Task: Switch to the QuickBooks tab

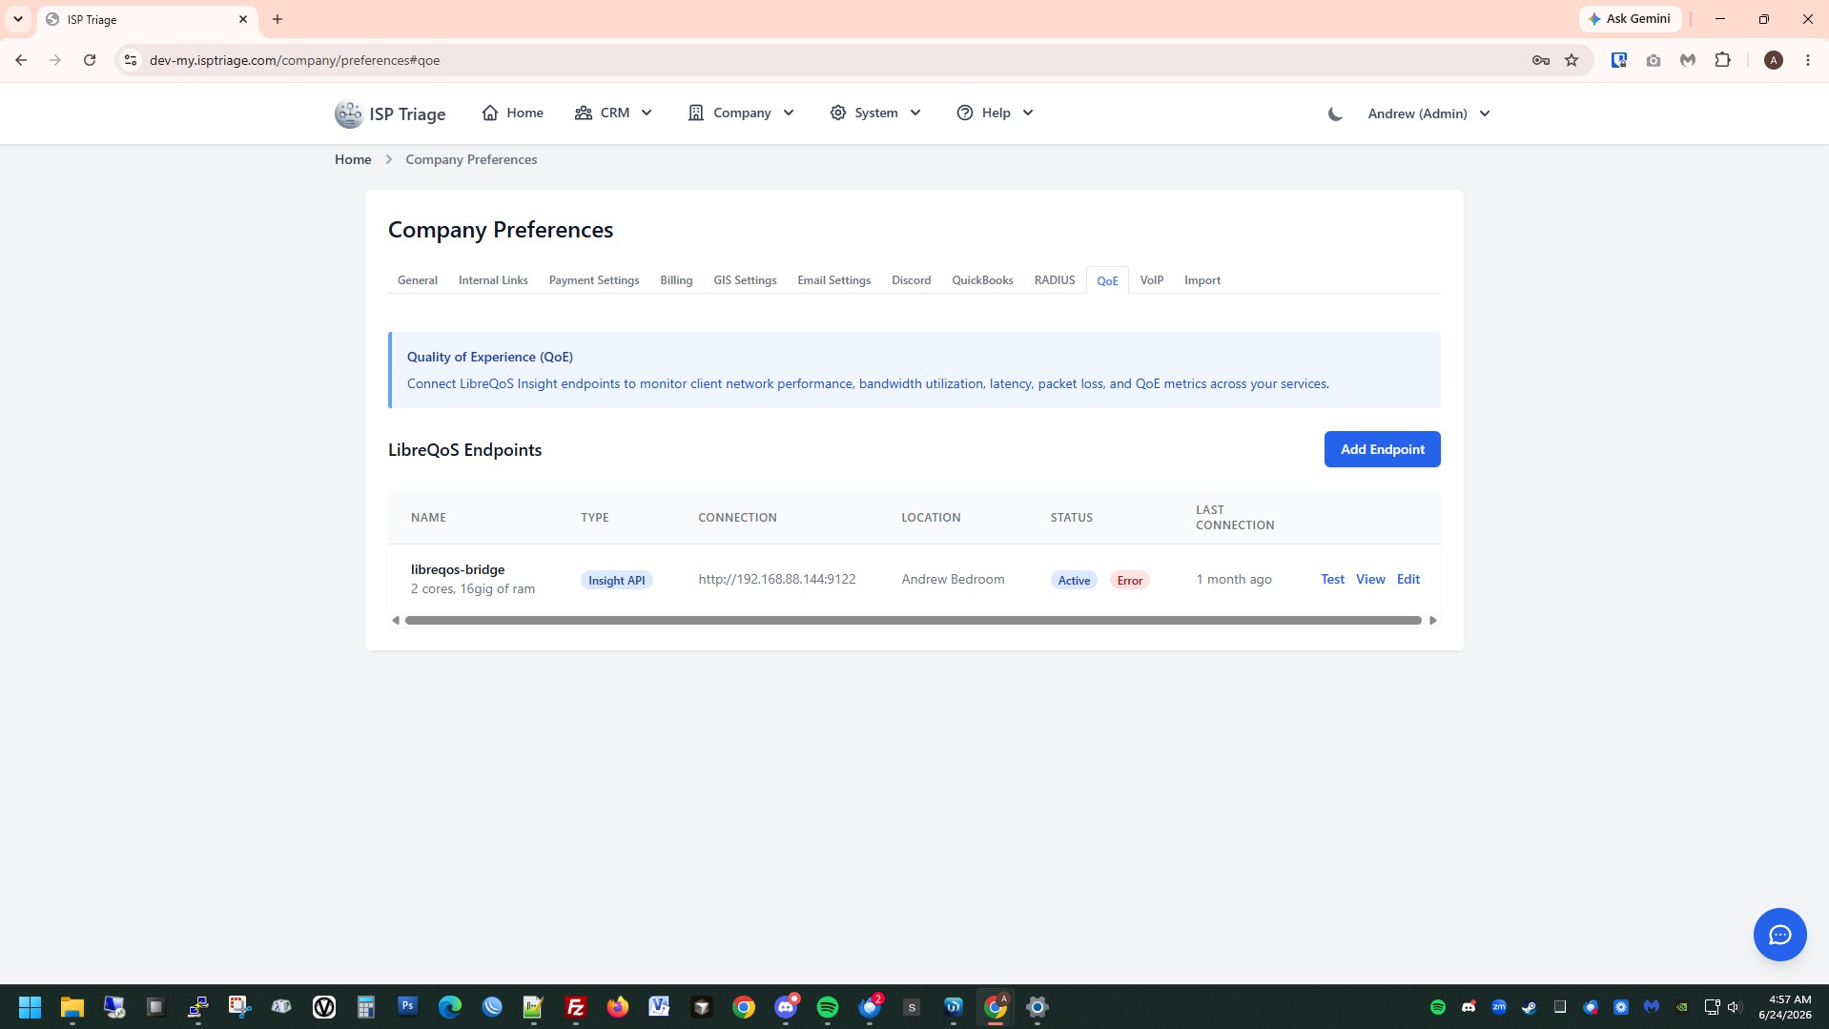Action: (x=982, y=280)
